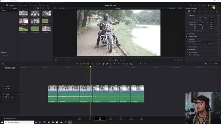Click the Replace Clip toolbar icon
The image size is (221, 124).
99,64
